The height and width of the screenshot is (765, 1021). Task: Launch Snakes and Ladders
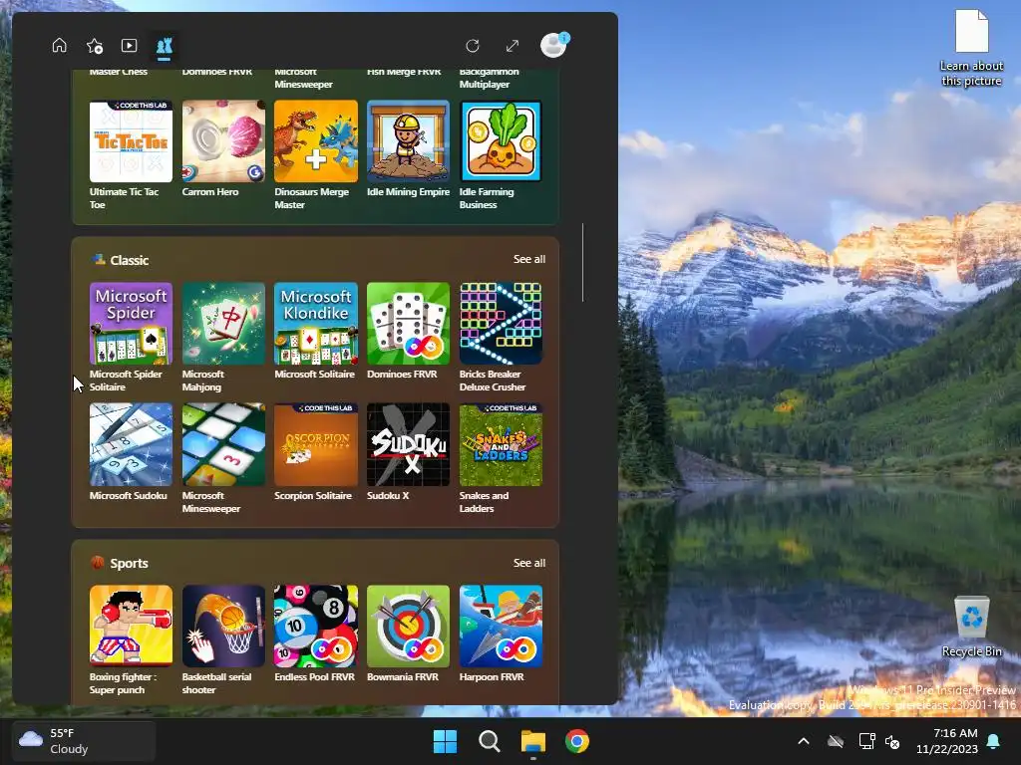pos(501,458)
